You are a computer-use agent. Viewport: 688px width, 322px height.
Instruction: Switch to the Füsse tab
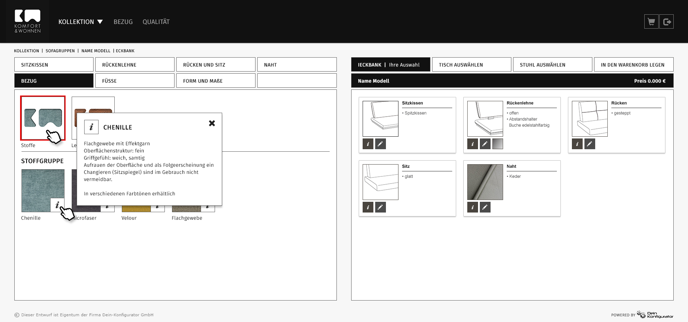[135, 81]
